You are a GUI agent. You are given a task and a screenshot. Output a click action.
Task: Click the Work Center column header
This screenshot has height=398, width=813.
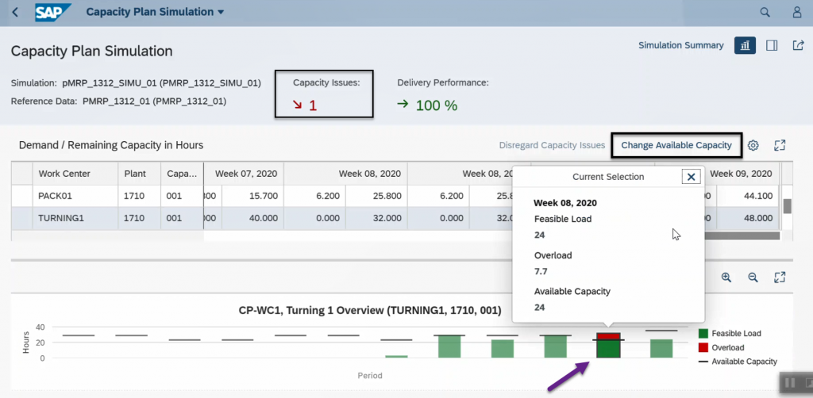[75, 174]
